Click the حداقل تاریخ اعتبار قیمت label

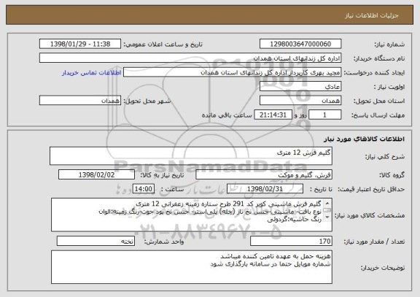click(x=371, y=189)
